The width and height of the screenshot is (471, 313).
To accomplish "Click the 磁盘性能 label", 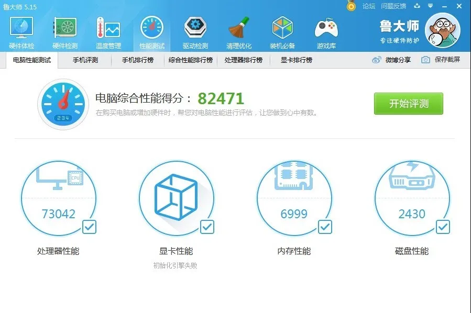I will (412, 251).
